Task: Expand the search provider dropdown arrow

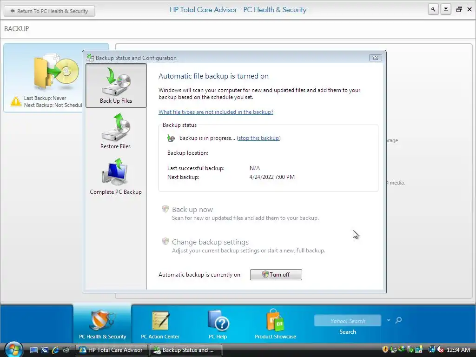Action: point(389,320)
